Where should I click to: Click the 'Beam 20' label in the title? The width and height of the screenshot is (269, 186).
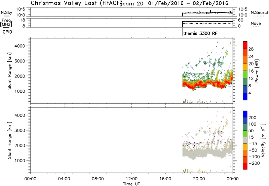pos(131,4)
